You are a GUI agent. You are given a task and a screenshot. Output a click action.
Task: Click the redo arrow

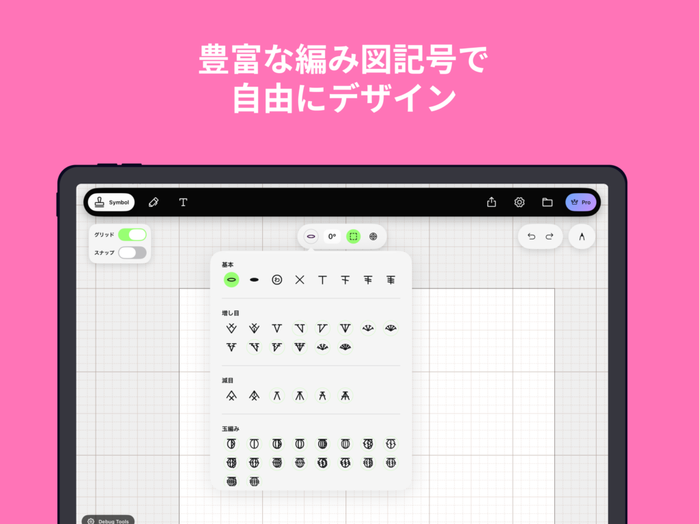(x=549, y=236)
